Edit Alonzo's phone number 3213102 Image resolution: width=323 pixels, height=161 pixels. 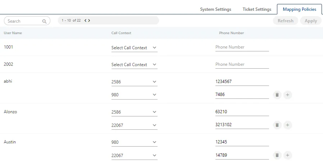[242, 125]
